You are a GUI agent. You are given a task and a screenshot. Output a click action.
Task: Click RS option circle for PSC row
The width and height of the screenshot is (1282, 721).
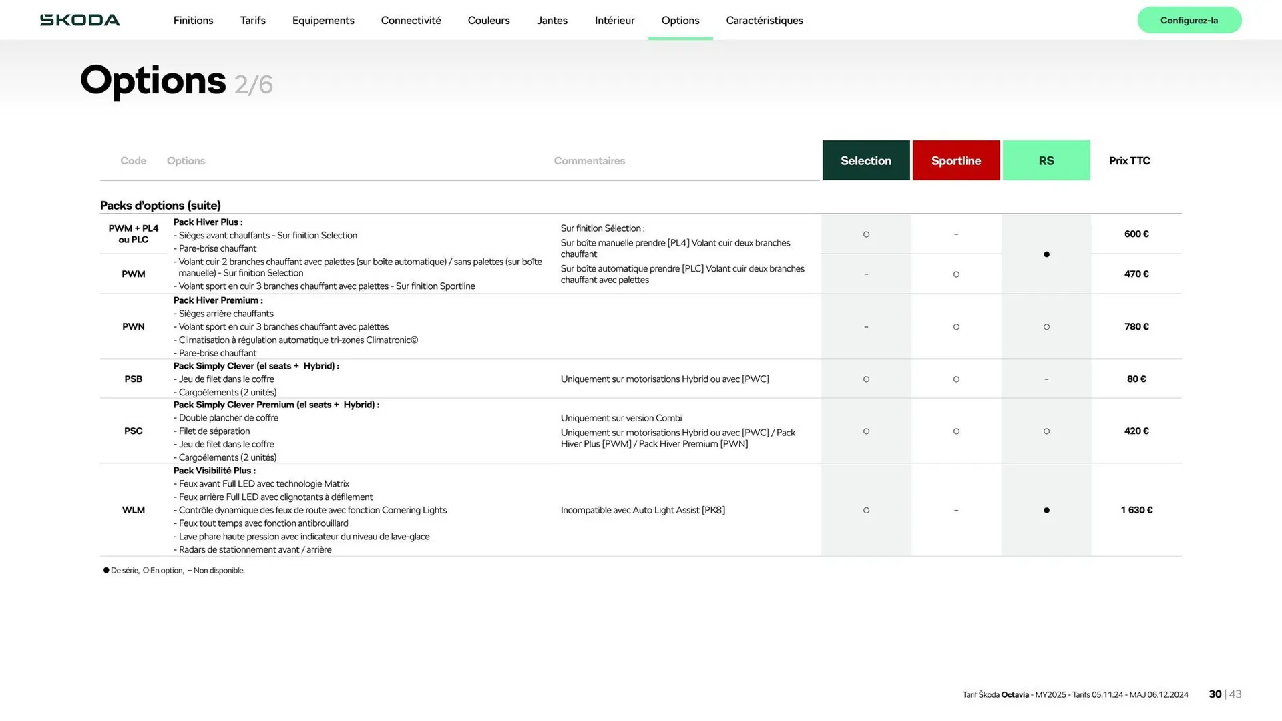[x=1046, y=431]
